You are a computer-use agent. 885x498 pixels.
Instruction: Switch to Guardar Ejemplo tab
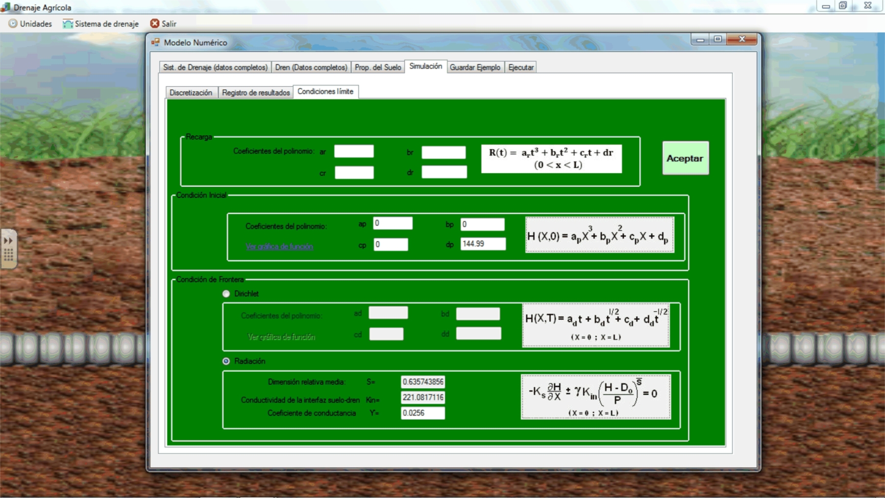474,67
